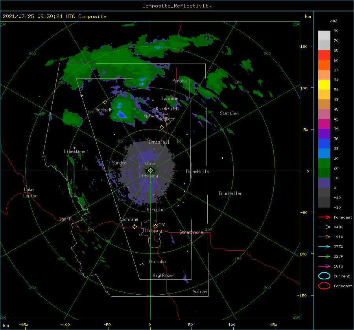Screen dimensions: 354x330
Task: Click radar center diamond between Olds and Didsbury
Action: [x=150, y=171]
